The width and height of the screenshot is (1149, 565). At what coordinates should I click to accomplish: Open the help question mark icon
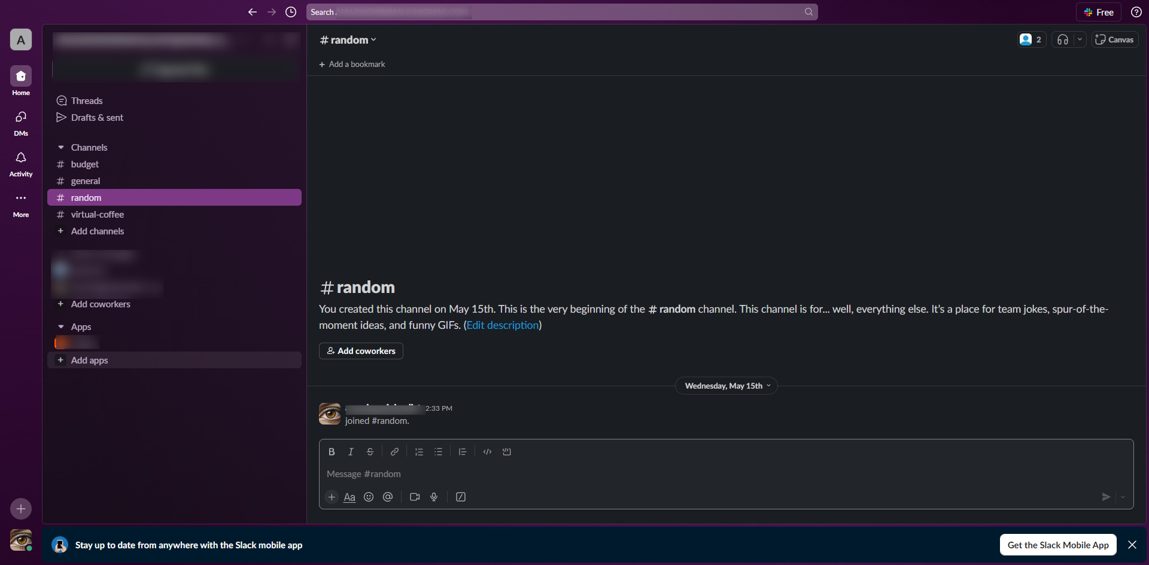(x=1136, y=12)
